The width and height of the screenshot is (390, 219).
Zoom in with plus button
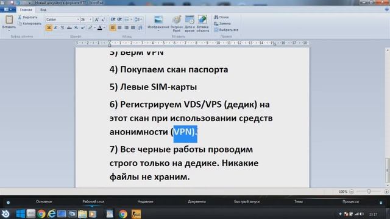click(x=386, y=192)
